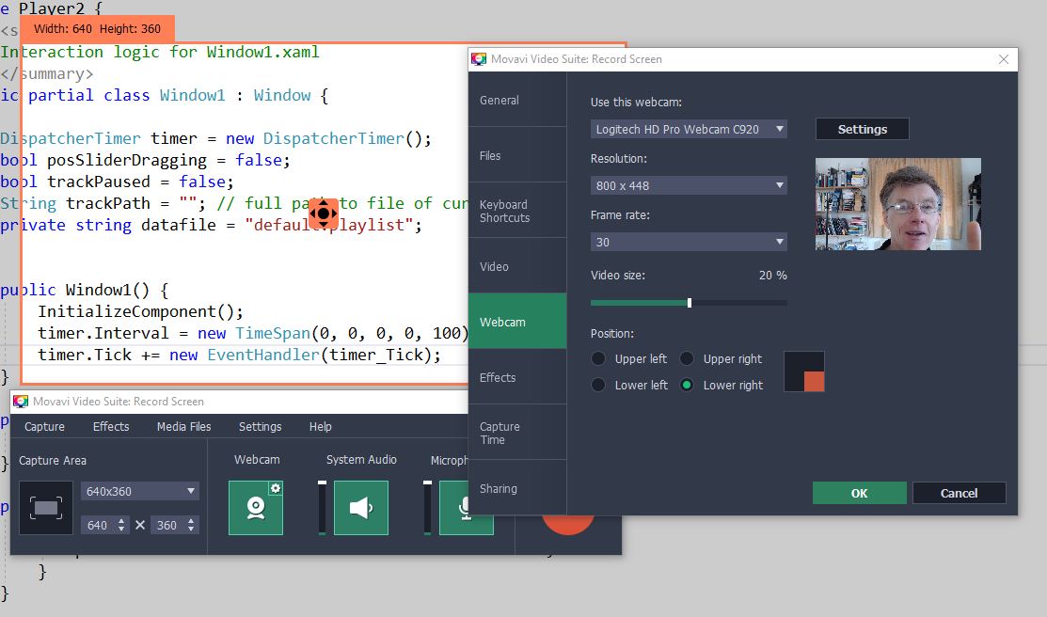Open the Media Files menu
The width and height of the screenshot is (1047, 617).
[x=183, y=427]
